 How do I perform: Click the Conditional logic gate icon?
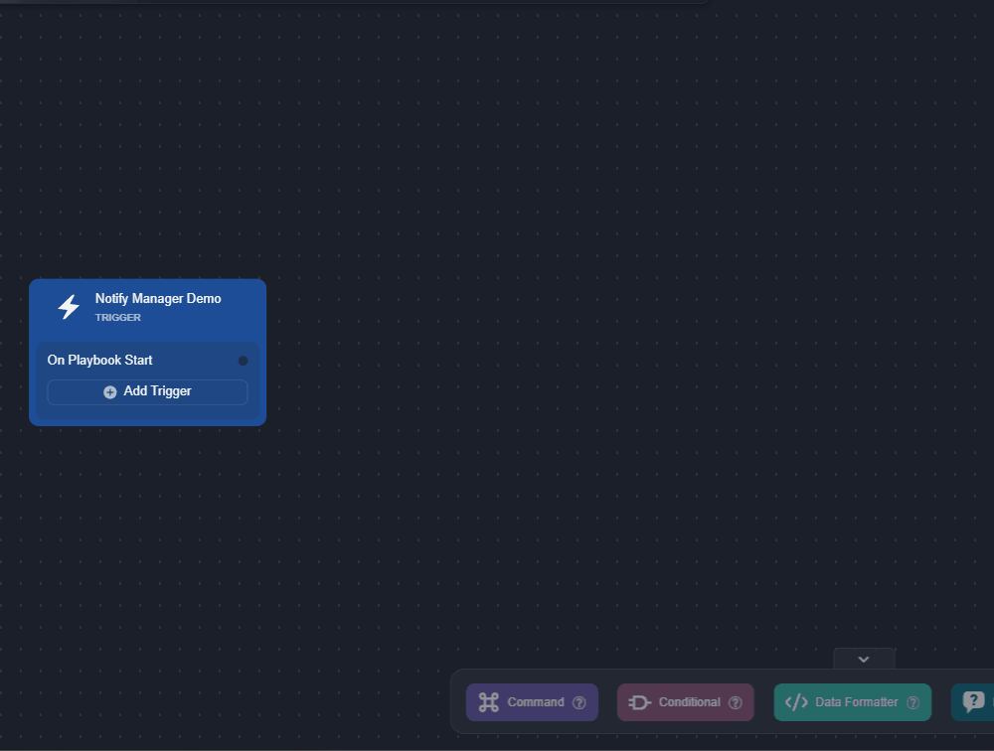639,702
